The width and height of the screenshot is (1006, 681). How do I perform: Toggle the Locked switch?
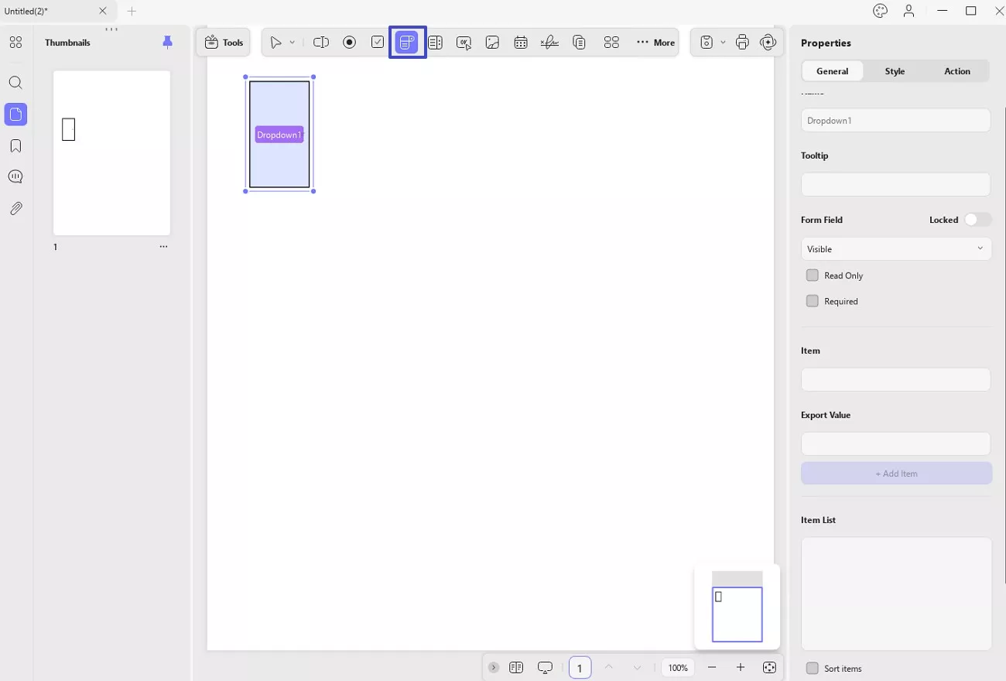point(977,220)
